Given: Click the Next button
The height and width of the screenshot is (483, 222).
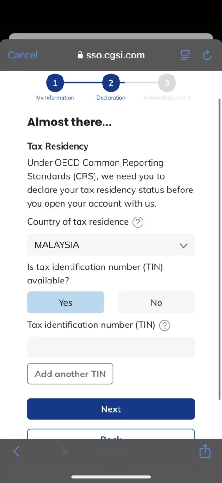Looking at the screenshot, I should click(111, 409).
